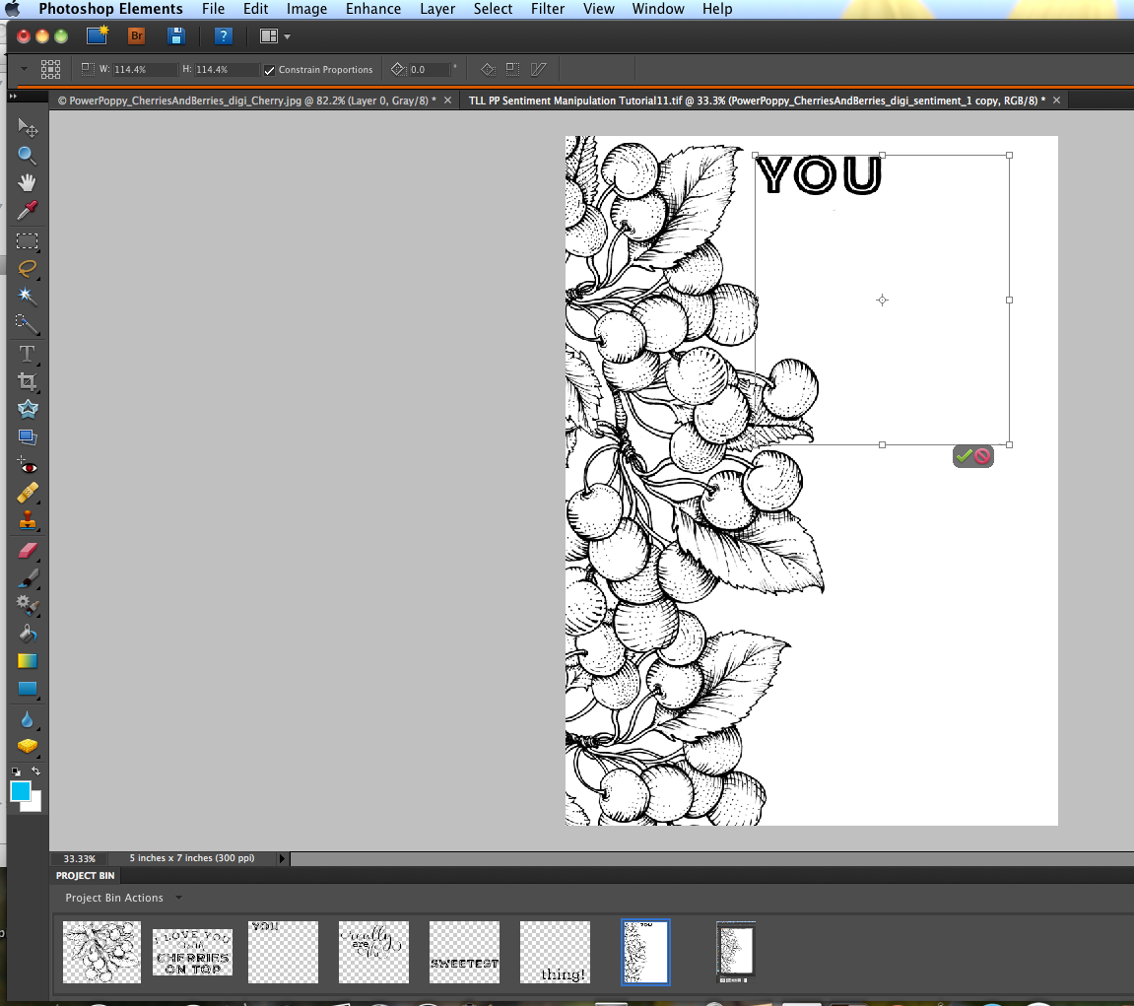Image resolution: width=1134 pixels, height=1006 pixels.
Task: Toggle Constrain Proportions checkbox
Action: (x=269, y=70)
